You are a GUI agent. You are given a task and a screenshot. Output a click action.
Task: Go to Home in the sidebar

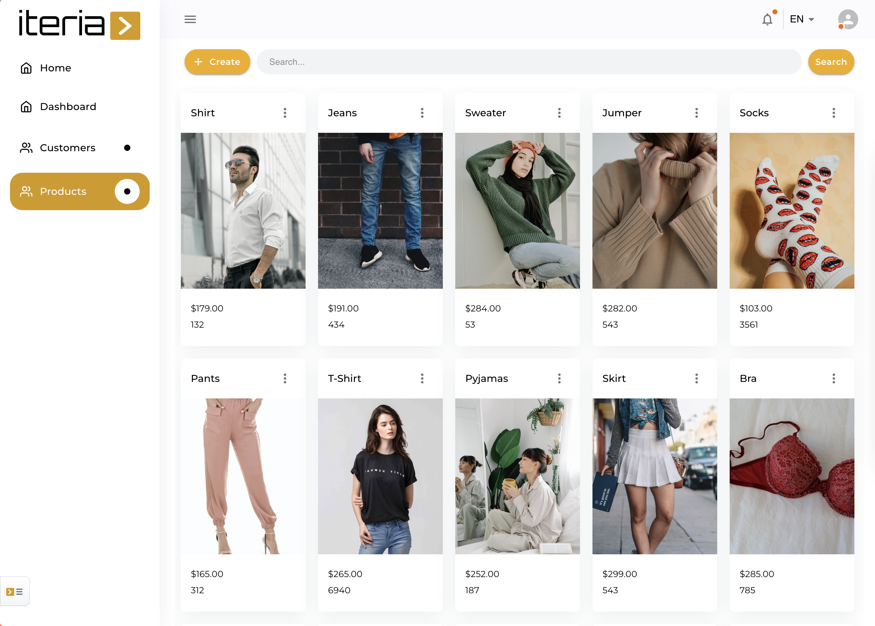click(55, 68)
